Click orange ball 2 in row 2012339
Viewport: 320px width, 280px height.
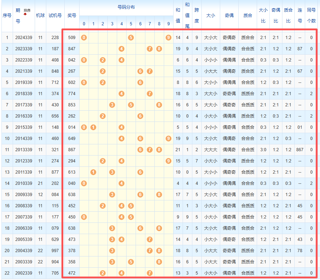(x=103, y=161)
